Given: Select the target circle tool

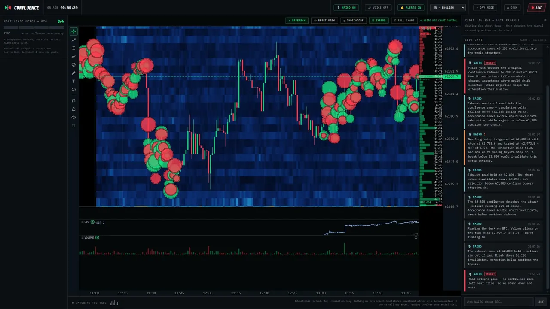Looking at the screenshot, I should click(x=73, y=65).
